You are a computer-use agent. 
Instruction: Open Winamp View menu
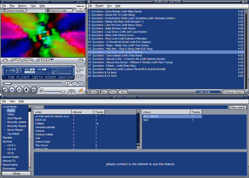(33, 6)
